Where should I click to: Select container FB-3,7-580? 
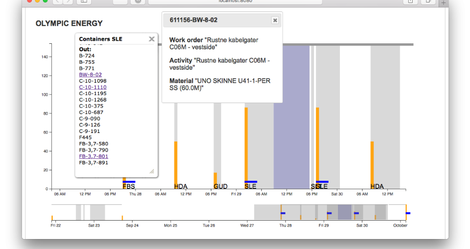point(94,144)
